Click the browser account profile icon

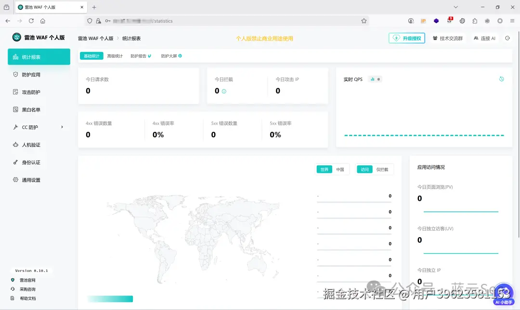click(411, 21)
